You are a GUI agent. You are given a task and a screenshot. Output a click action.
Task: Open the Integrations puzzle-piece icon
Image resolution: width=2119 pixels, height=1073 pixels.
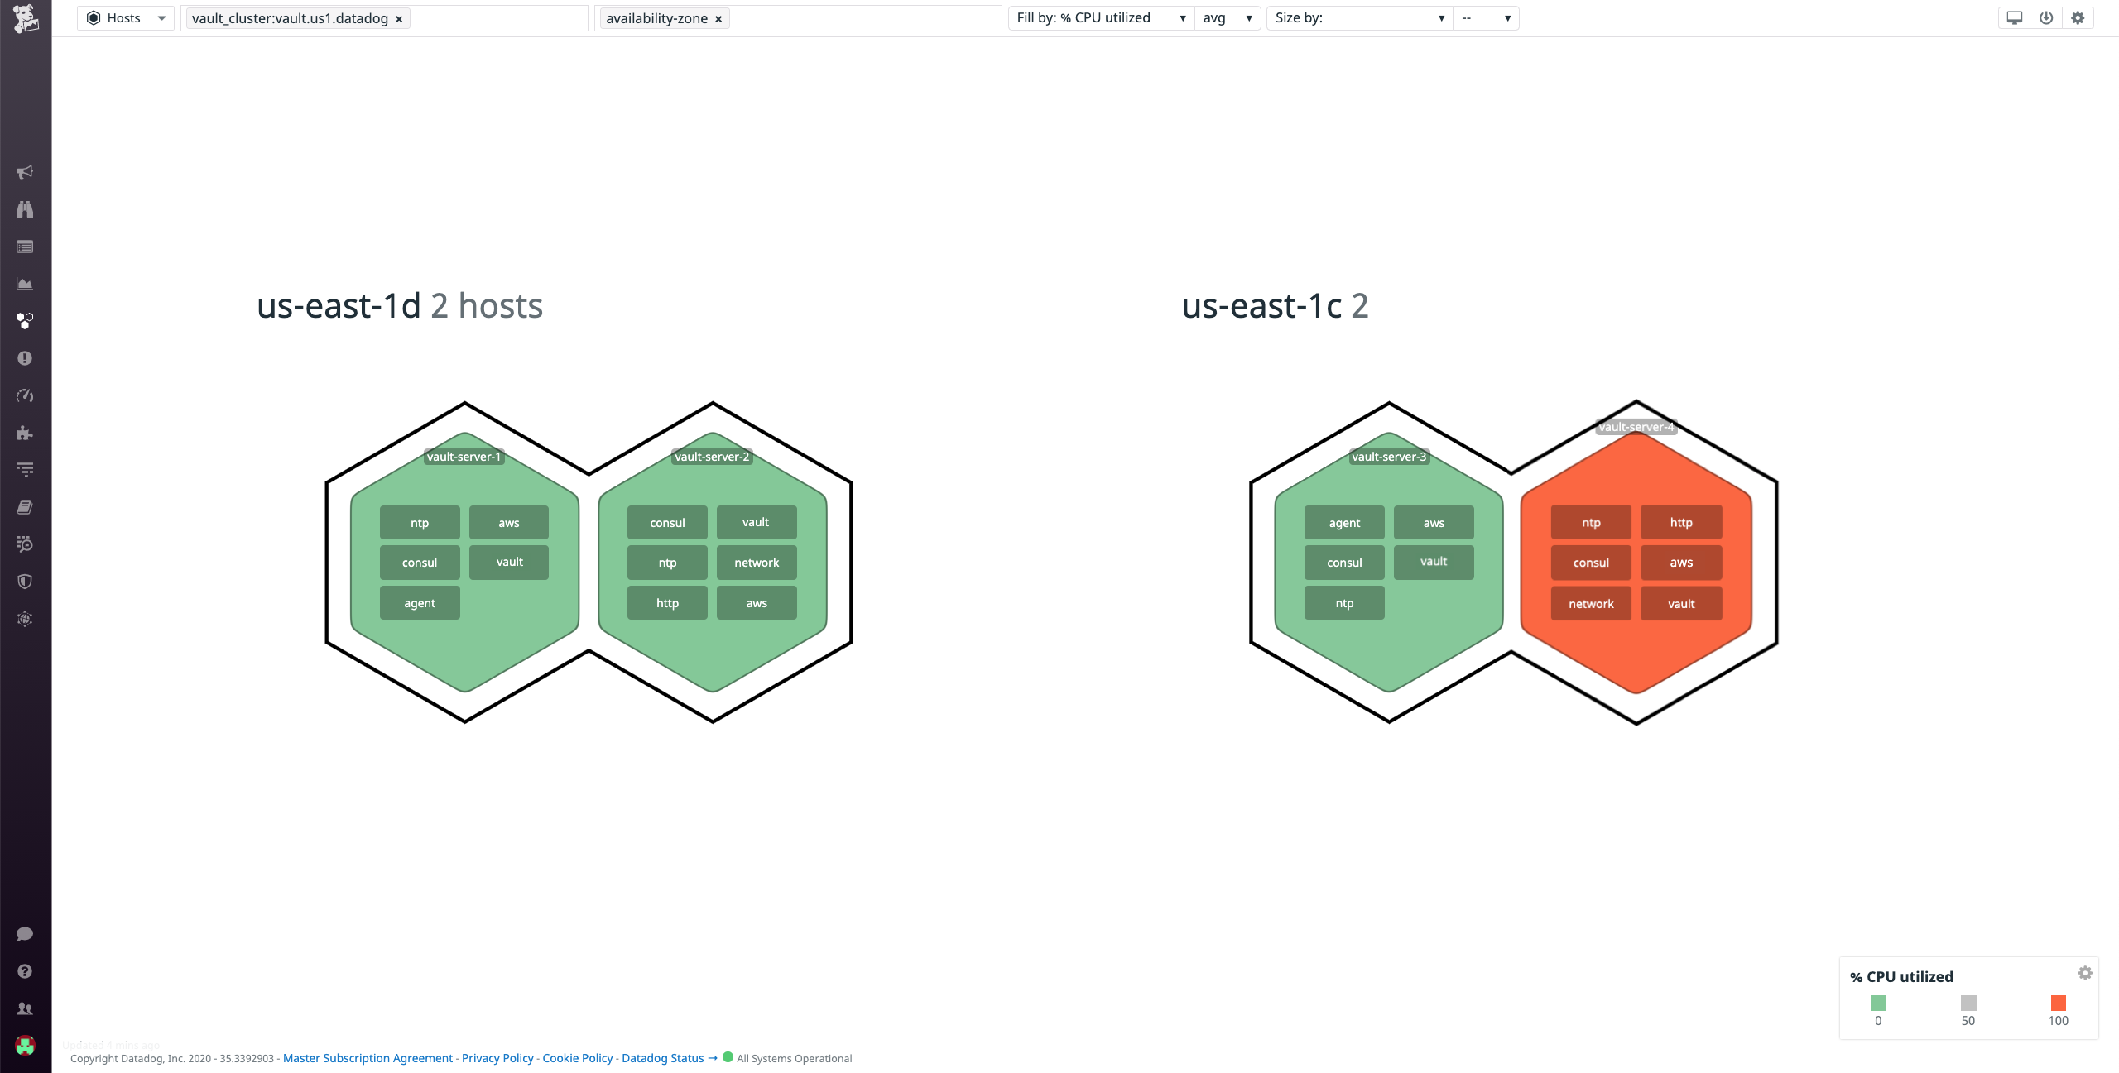coord(25,433)
